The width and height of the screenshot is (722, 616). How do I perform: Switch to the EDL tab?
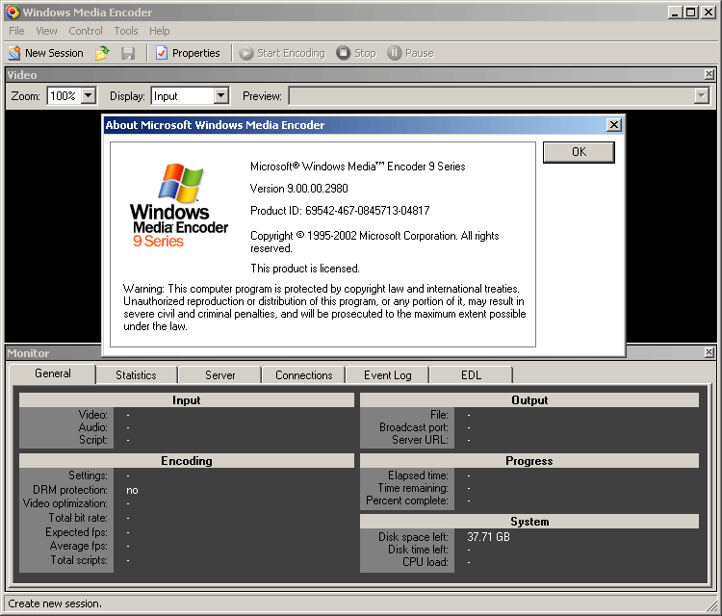tap(471, 375)
